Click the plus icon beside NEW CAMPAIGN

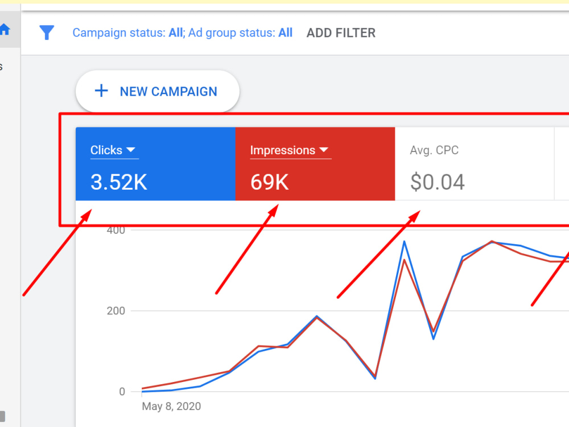click(x=101, y=91)
